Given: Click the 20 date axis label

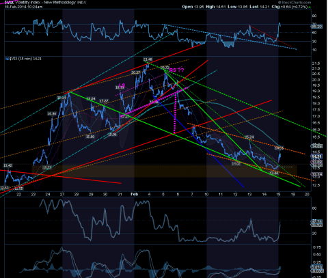Looking at the screenshot, I should [307, 195].
